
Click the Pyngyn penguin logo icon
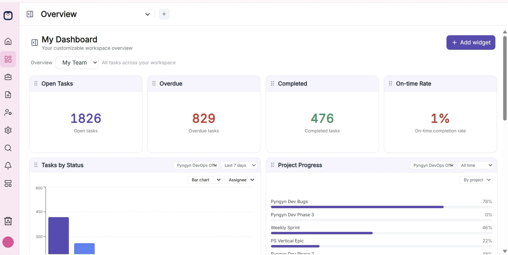(x=8, y=15)
